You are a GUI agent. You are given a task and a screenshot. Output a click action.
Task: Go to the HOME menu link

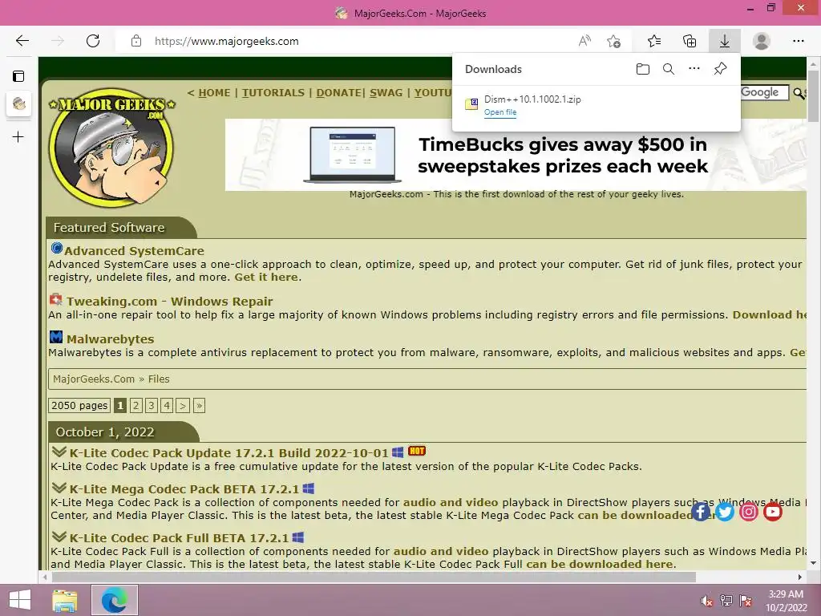(x=214, y=93)
